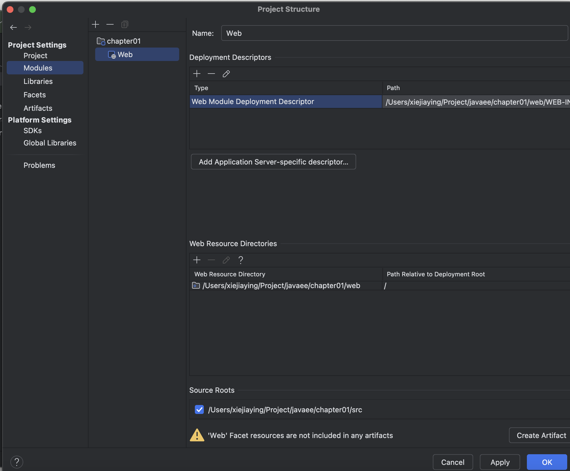Go to the SDKs platform settings
570x471 pixels.
[x=32, y=131]
